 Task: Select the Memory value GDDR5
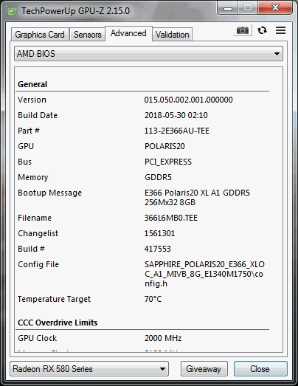(158, 177)
